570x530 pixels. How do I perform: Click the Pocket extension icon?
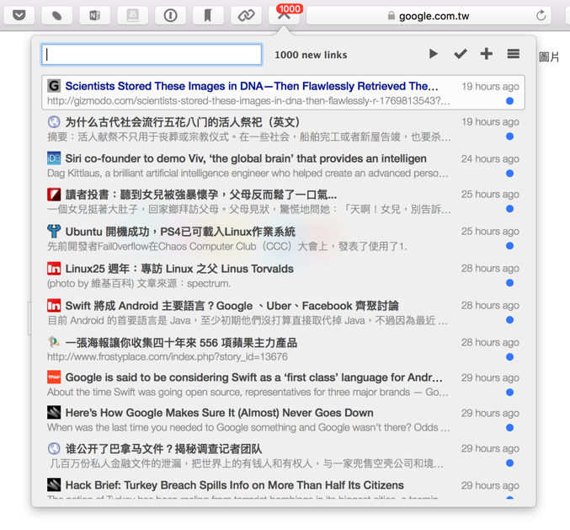coord(19,15)
